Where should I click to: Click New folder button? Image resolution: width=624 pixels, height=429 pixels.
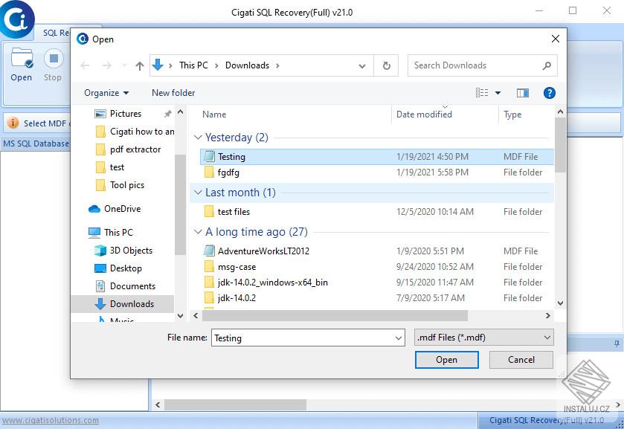(173, 93)
